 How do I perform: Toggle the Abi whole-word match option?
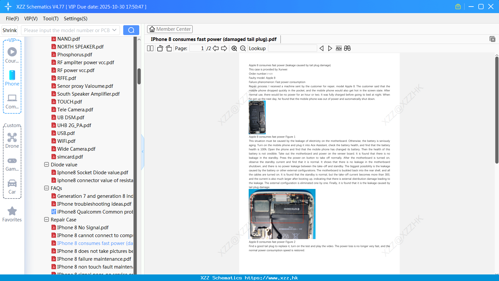pyautogui.click(x=339, y=48)
